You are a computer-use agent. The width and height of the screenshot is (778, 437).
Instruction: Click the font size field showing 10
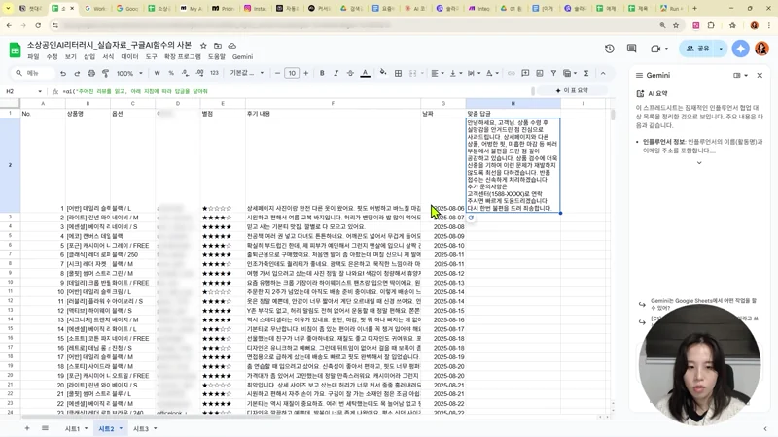[x=292, y=74]
